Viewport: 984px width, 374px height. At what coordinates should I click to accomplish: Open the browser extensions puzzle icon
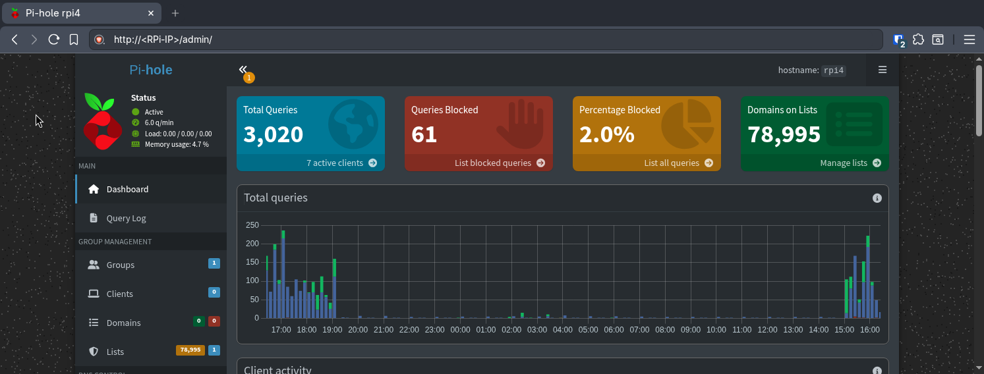918,40
